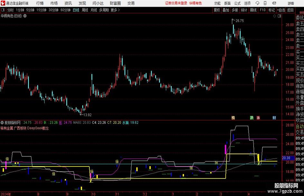
Task: Click the C4: 23.26 indicator value
Action: click(x=99, y=123)
